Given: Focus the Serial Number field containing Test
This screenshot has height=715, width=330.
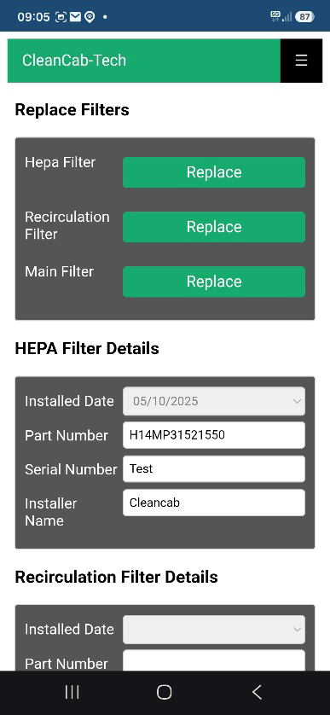Looking at the screenshot, I should 214,468.
